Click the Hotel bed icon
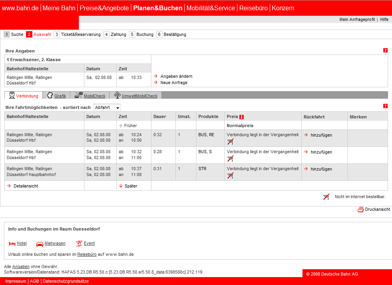Image resolution: width=392 pixels, height=285 pixels. pyautogui.click(x=12, y=244)
